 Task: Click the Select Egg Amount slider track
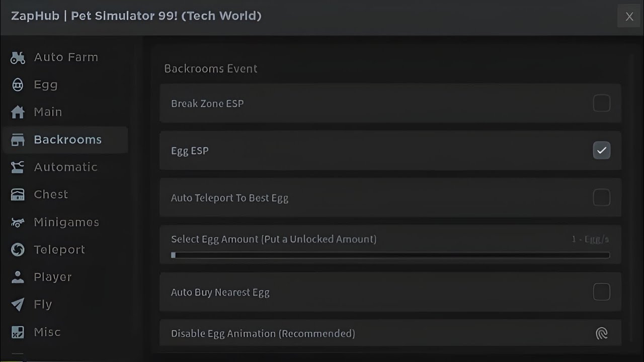click(390, 255)
